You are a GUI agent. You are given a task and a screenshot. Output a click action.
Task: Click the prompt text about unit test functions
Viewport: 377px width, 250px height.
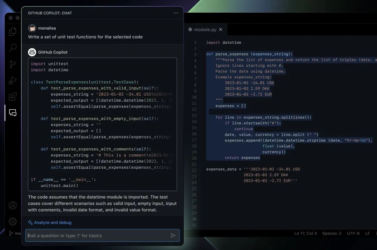86,37
